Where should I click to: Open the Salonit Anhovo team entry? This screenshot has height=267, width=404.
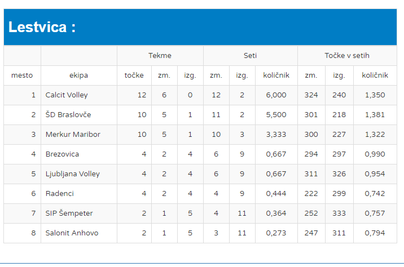tap(72, 233)
